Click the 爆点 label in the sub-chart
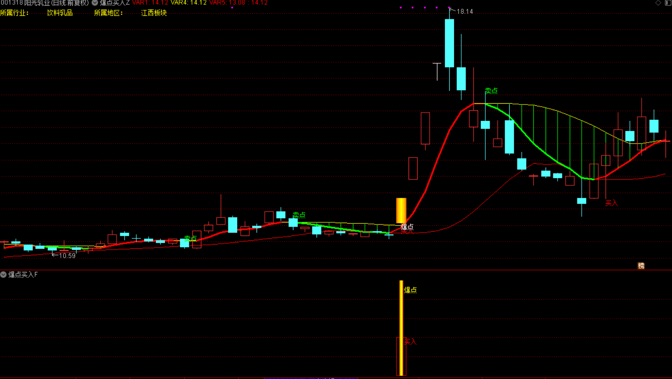The image size is (672, 379). (410, 290)
